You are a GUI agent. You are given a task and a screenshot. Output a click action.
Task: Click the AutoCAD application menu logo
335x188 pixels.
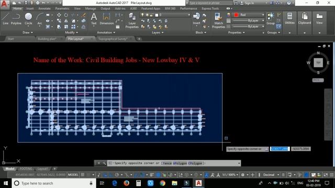(x=4, y=4)
